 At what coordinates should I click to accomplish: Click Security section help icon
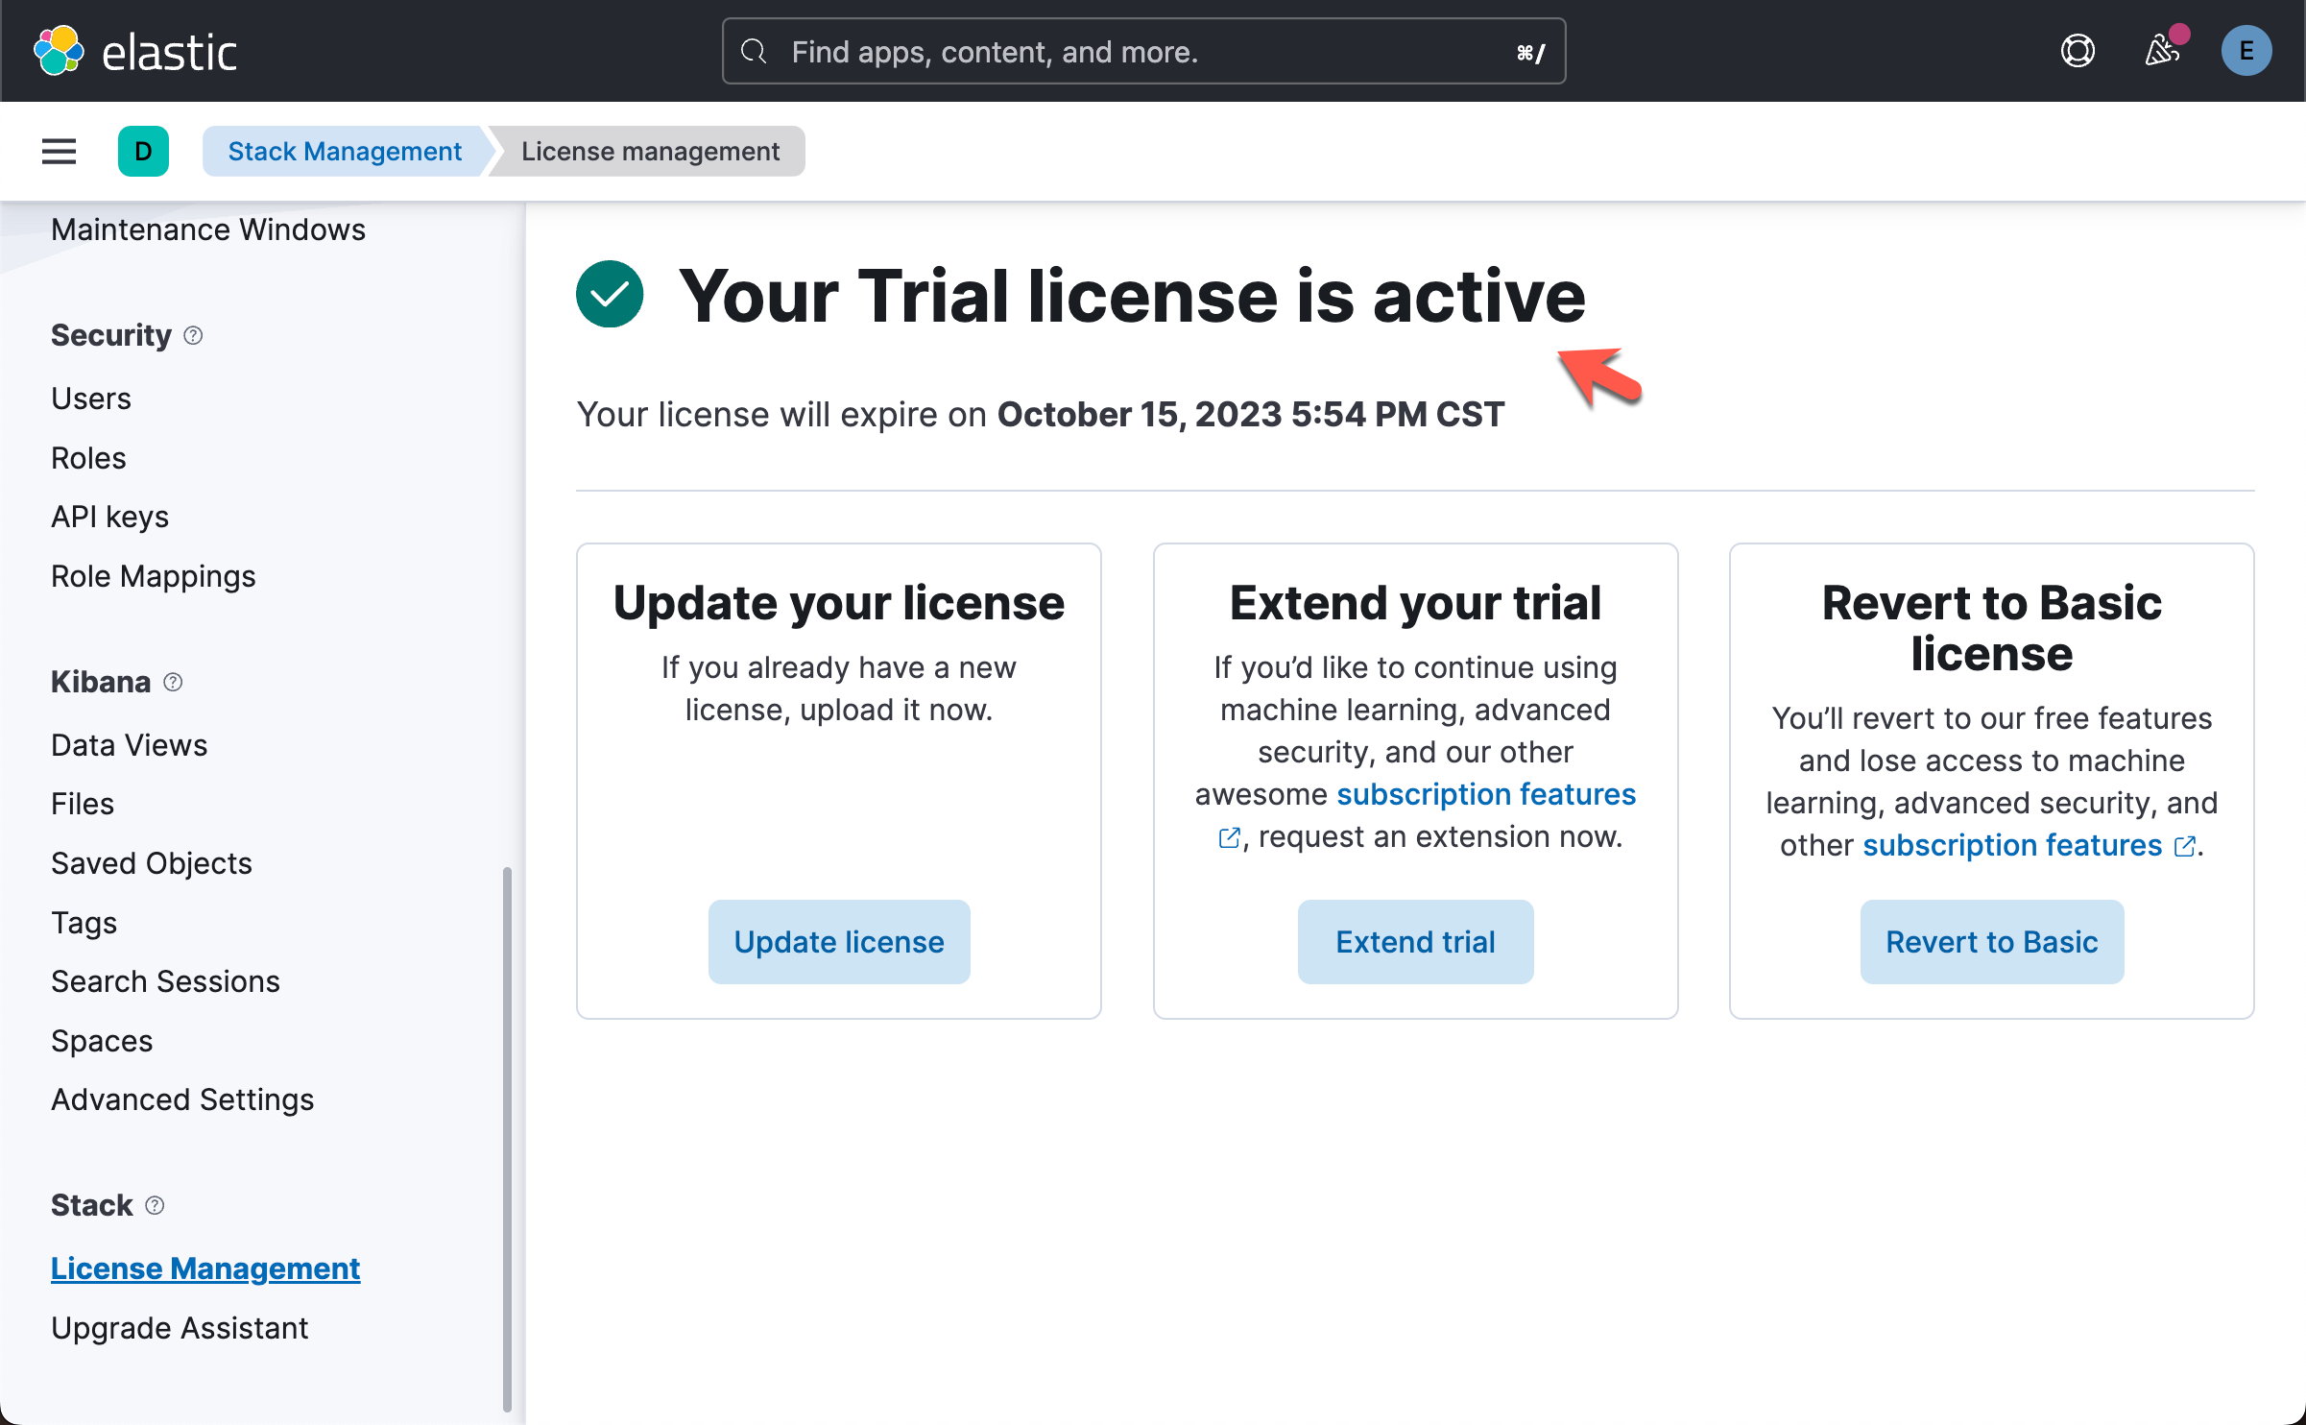tap(193, 335)
